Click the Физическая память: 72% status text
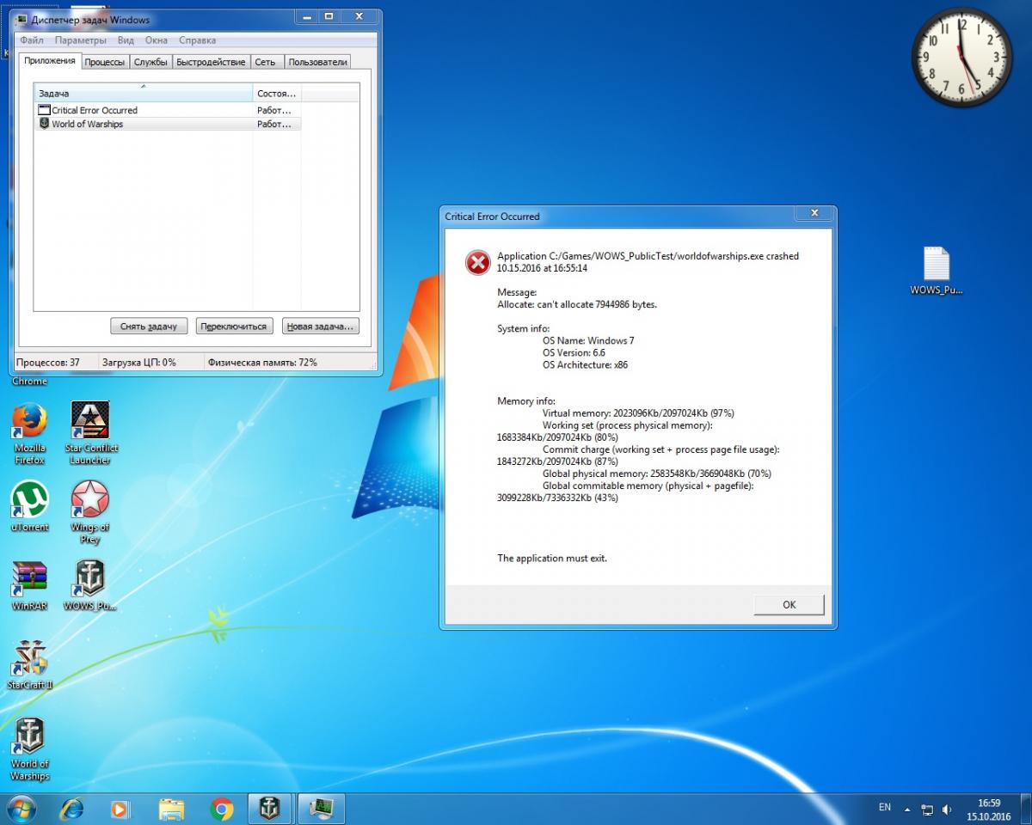1032x825 pixels. click(x=262, y=363)
